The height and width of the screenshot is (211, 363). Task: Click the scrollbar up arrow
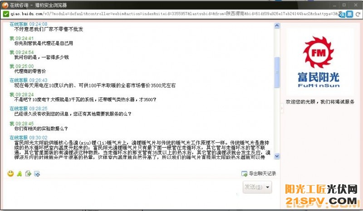pos(277,25)
